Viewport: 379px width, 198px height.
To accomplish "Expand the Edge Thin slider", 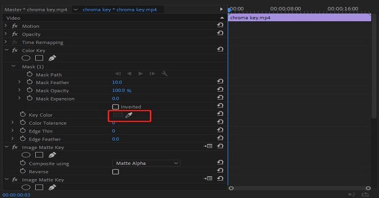I will (12, 131).
